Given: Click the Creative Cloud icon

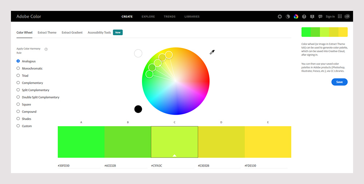Looking at the screenshot, I should [347, 16].
